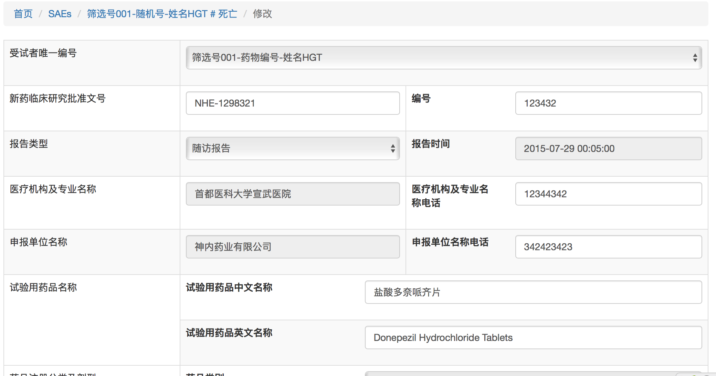
Task: Expand the 报告类型 dropdown showing 随访报告
Action: coord(293,148)
